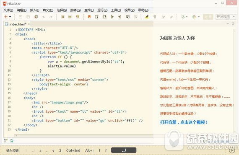Click the Undo arrow icon
The image size is (239, 155).
tap(44, 17)
